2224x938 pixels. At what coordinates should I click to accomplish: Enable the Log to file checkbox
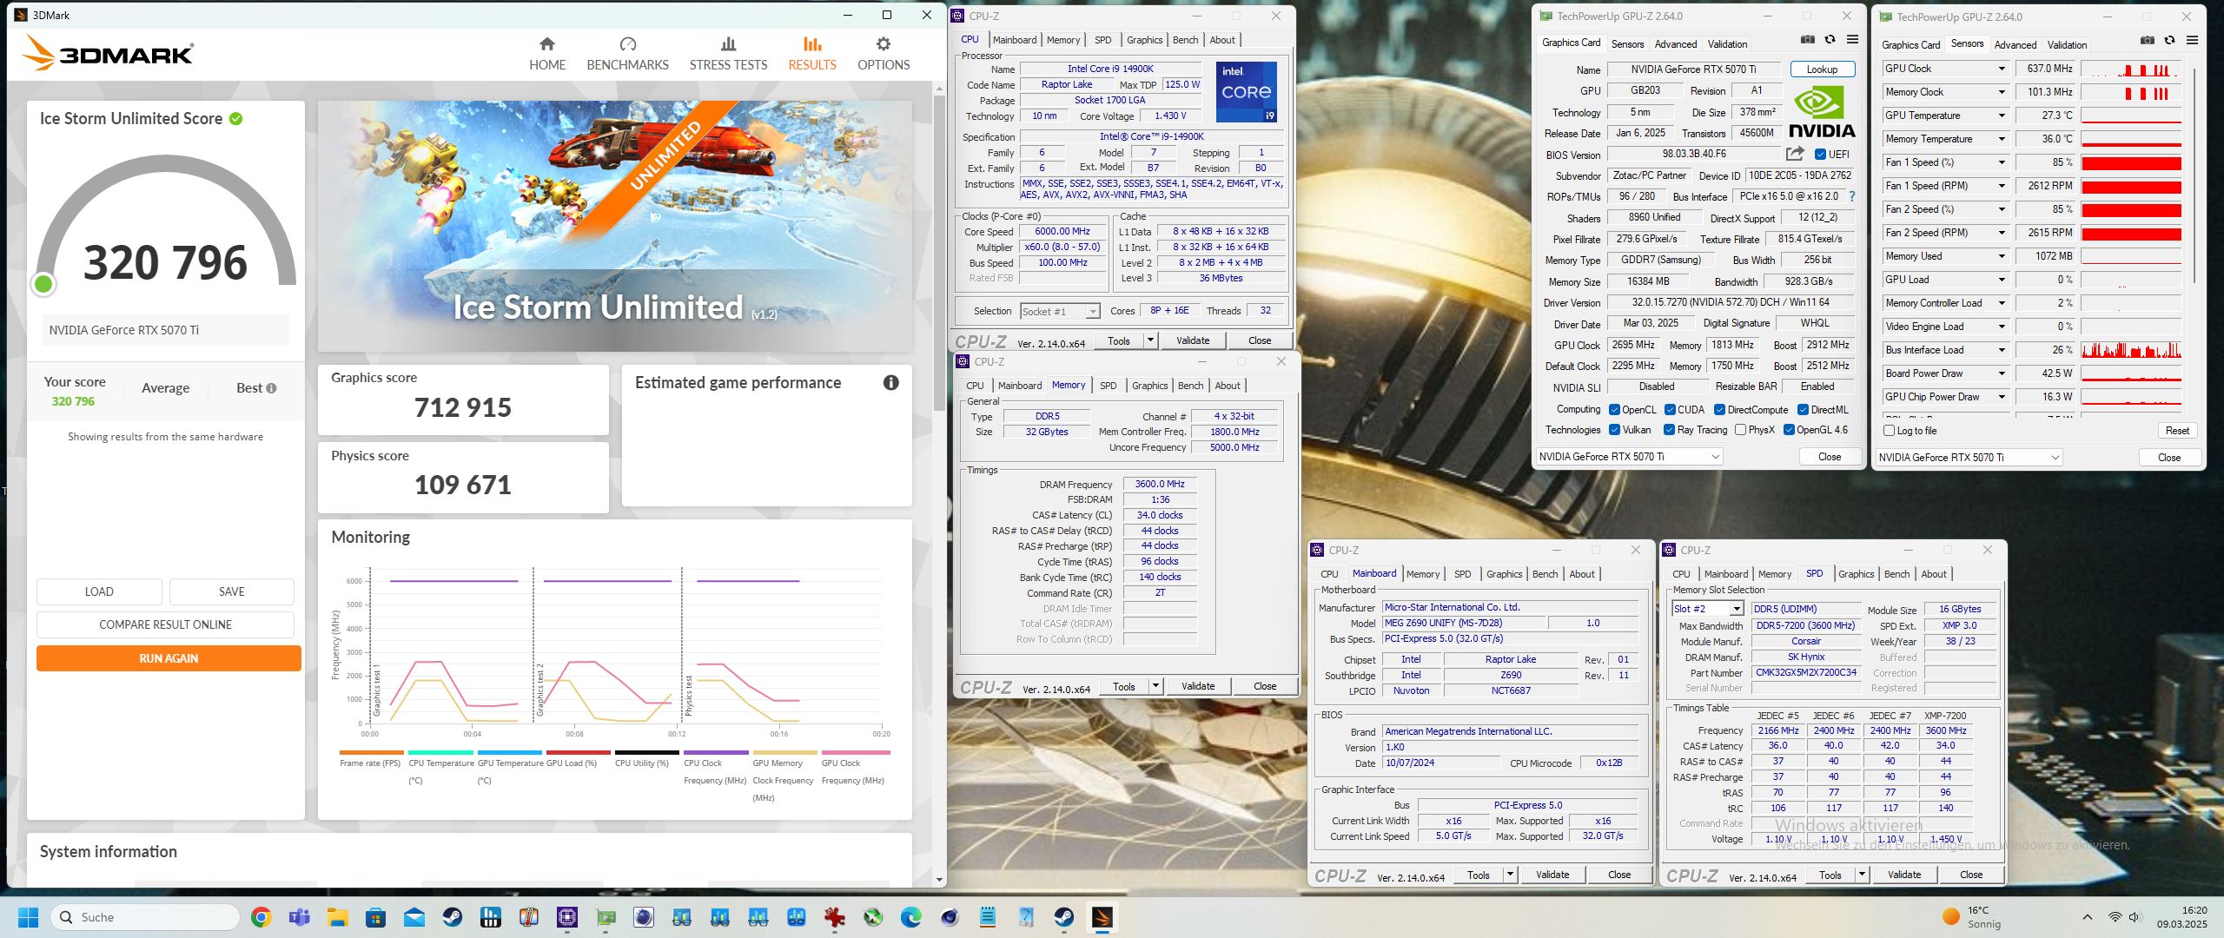1889,431
